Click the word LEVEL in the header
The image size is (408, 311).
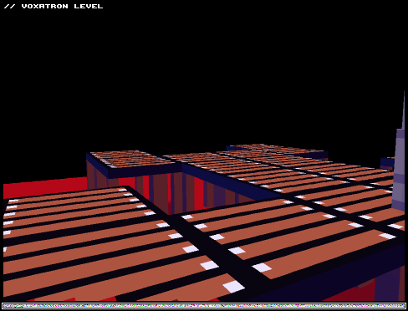89,6
